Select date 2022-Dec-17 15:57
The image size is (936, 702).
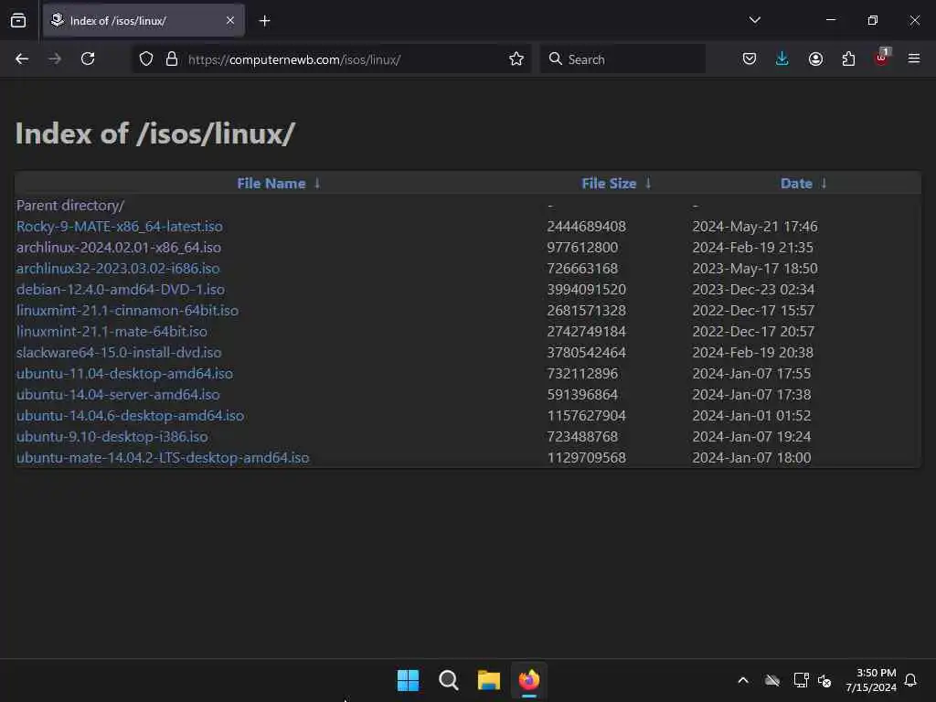pos(753,311)
